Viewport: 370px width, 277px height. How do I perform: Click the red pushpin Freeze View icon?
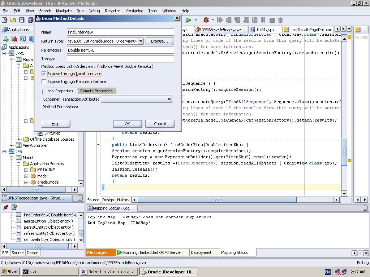click(x=6, y=207)
